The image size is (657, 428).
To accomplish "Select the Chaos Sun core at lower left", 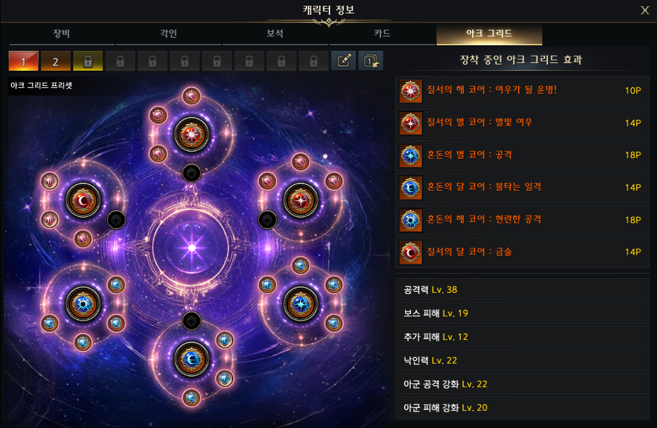I will click(83, 304).
